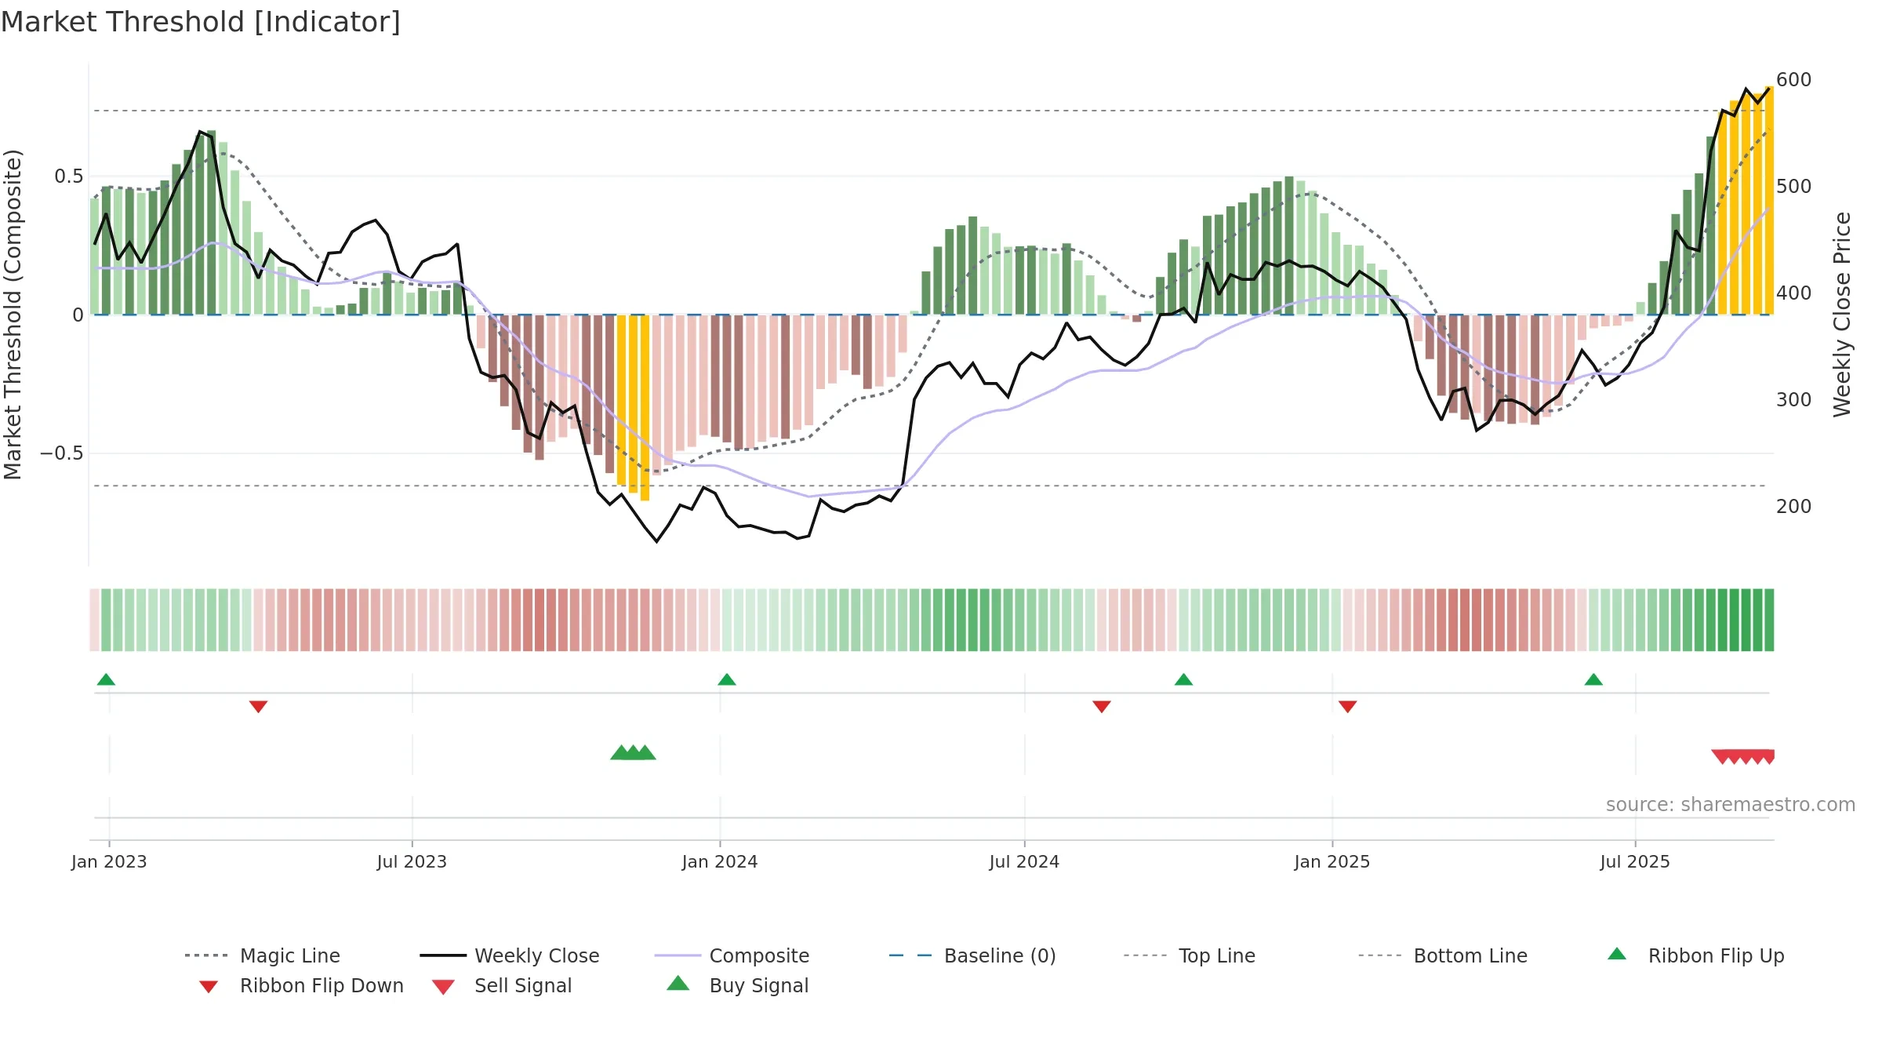Click the ribbon flip down marker near Aug 2024

point(1102,707)
